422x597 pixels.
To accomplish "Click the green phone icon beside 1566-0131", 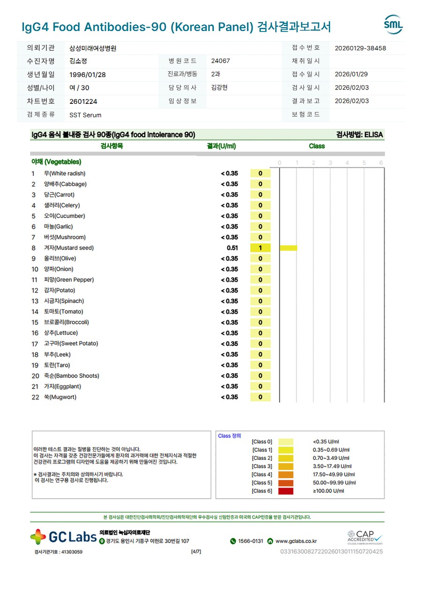I will 233,541.
